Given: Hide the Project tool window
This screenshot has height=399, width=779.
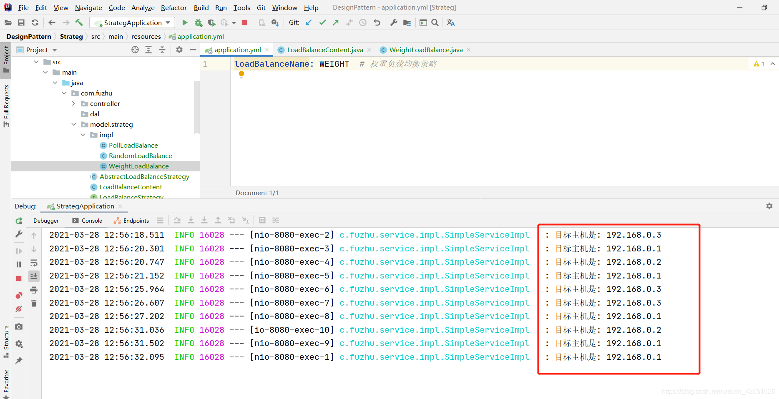Looking at the screenshot, I should (193, 50).
